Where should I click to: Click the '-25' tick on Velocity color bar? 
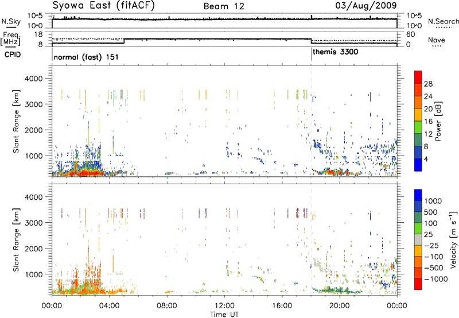[431, 245]
